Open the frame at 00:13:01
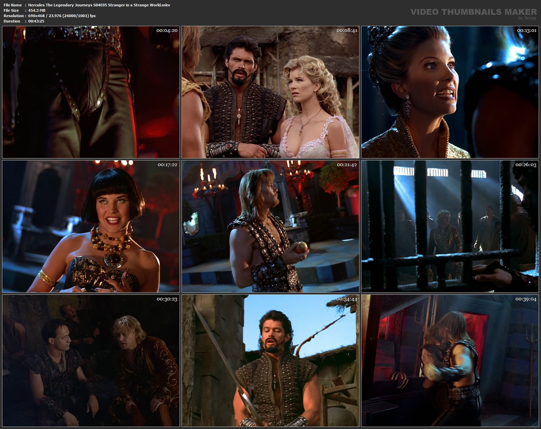Viewport: 541px width, 429px height. [x=450, y=92]
